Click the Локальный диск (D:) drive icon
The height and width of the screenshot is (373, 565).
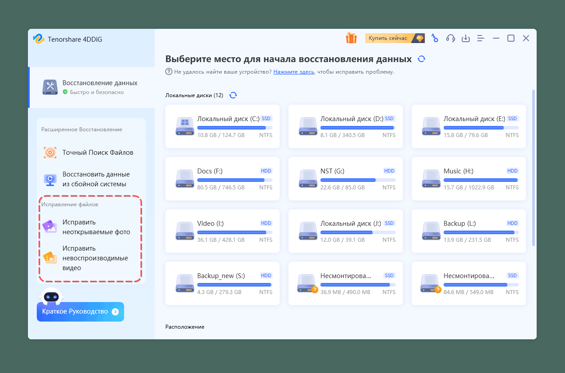[x=308, y=126]
